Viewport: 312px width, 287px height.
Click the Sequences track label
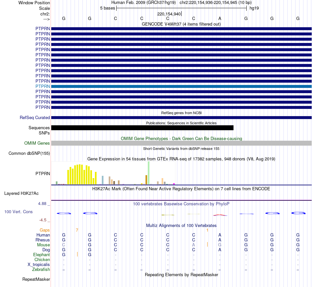click(39, 128)
